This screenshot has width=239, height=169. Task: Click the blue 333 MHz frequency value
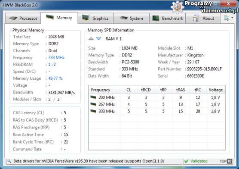pyautogui.click(x=56, y=57)
